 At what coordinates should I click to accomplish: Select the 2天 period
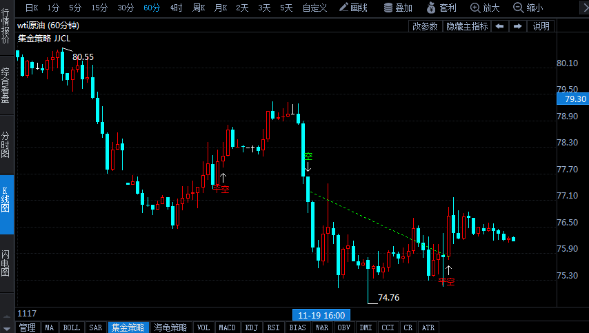[242, 8]
